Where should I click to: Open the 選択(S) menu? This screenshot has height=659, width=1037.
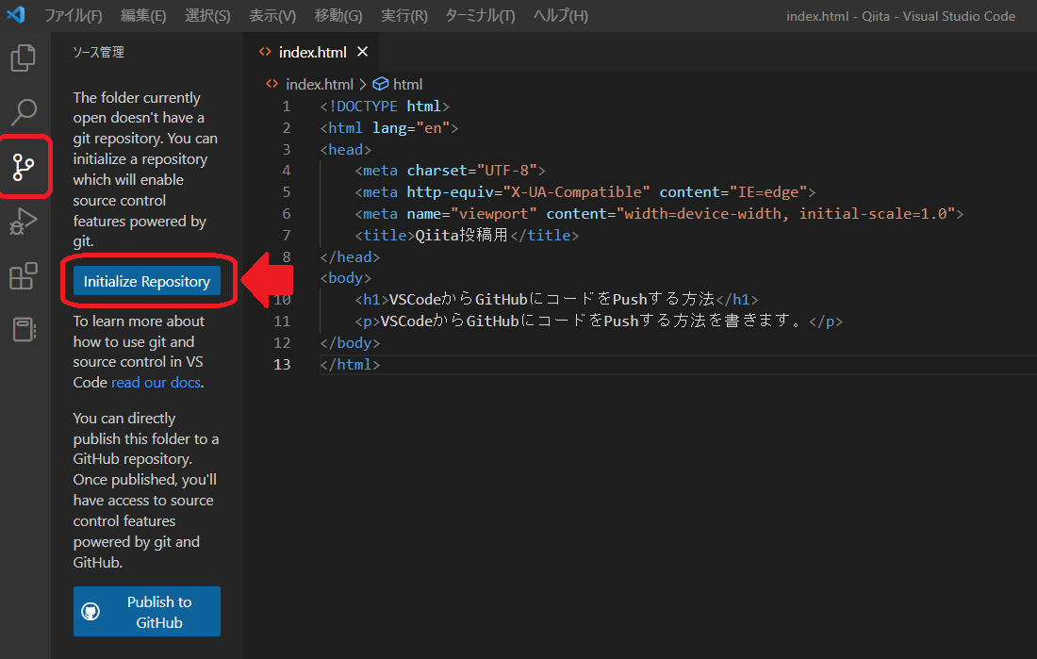click(207, 15)
